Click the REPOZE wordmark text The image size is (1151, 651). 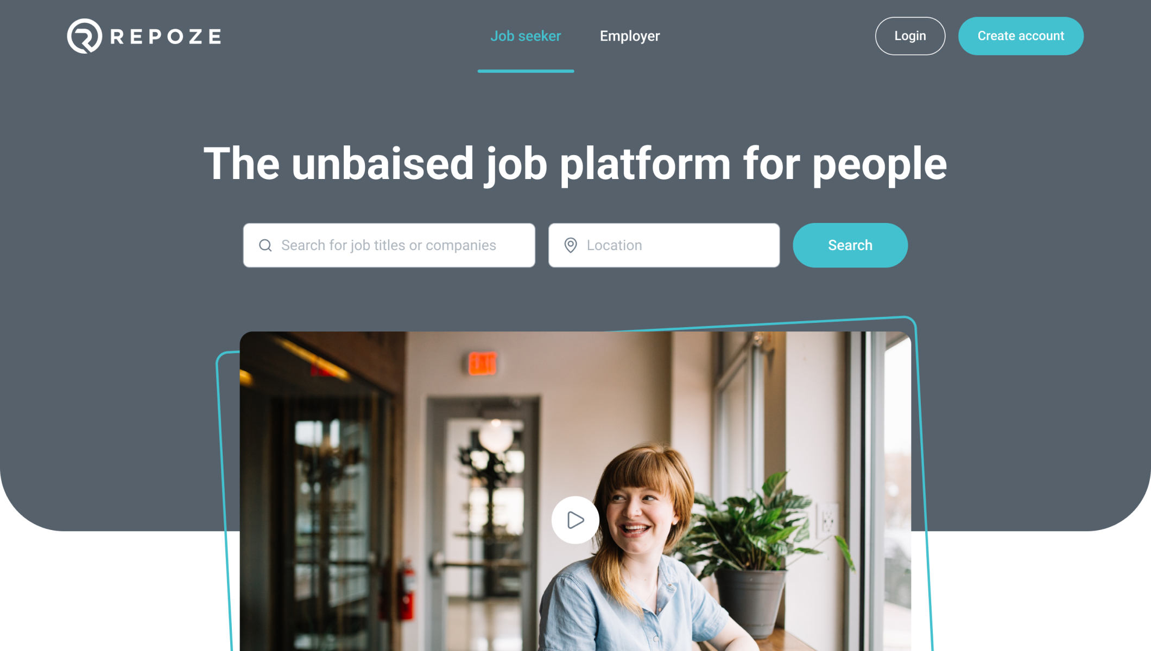click(x=166, y=36)
